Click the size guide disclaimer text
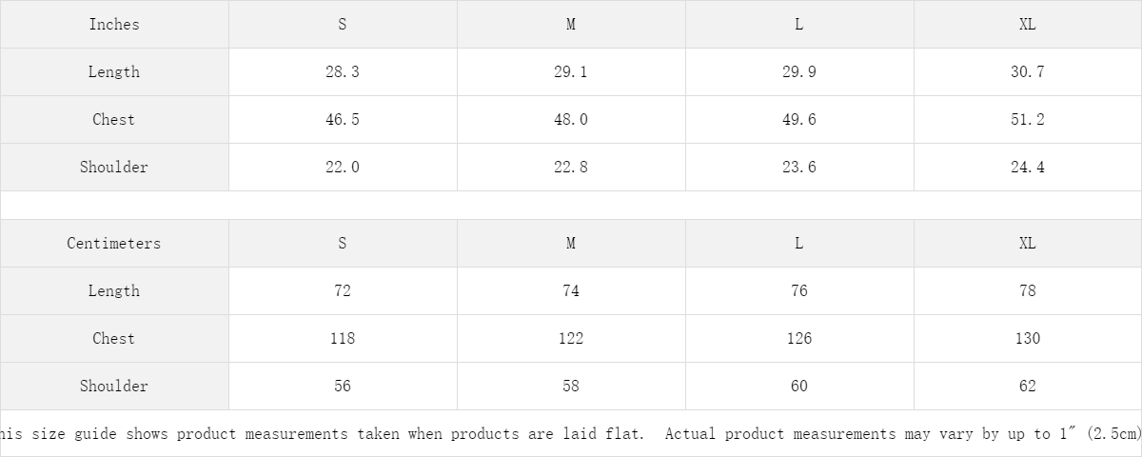 coord(571,434)
